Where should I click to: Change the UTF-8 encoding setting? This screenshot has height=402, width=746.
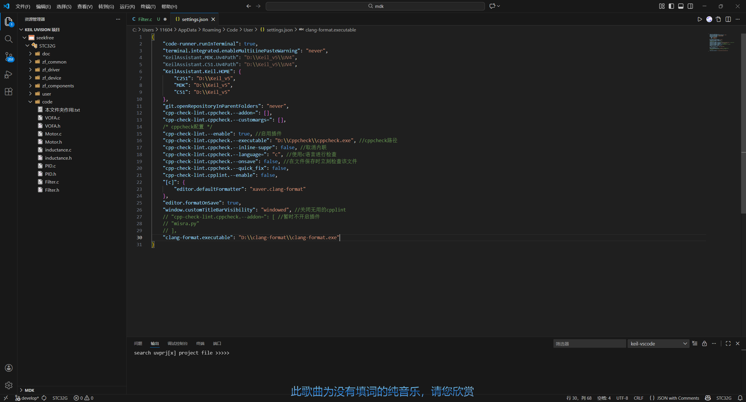tap(622, 398)
